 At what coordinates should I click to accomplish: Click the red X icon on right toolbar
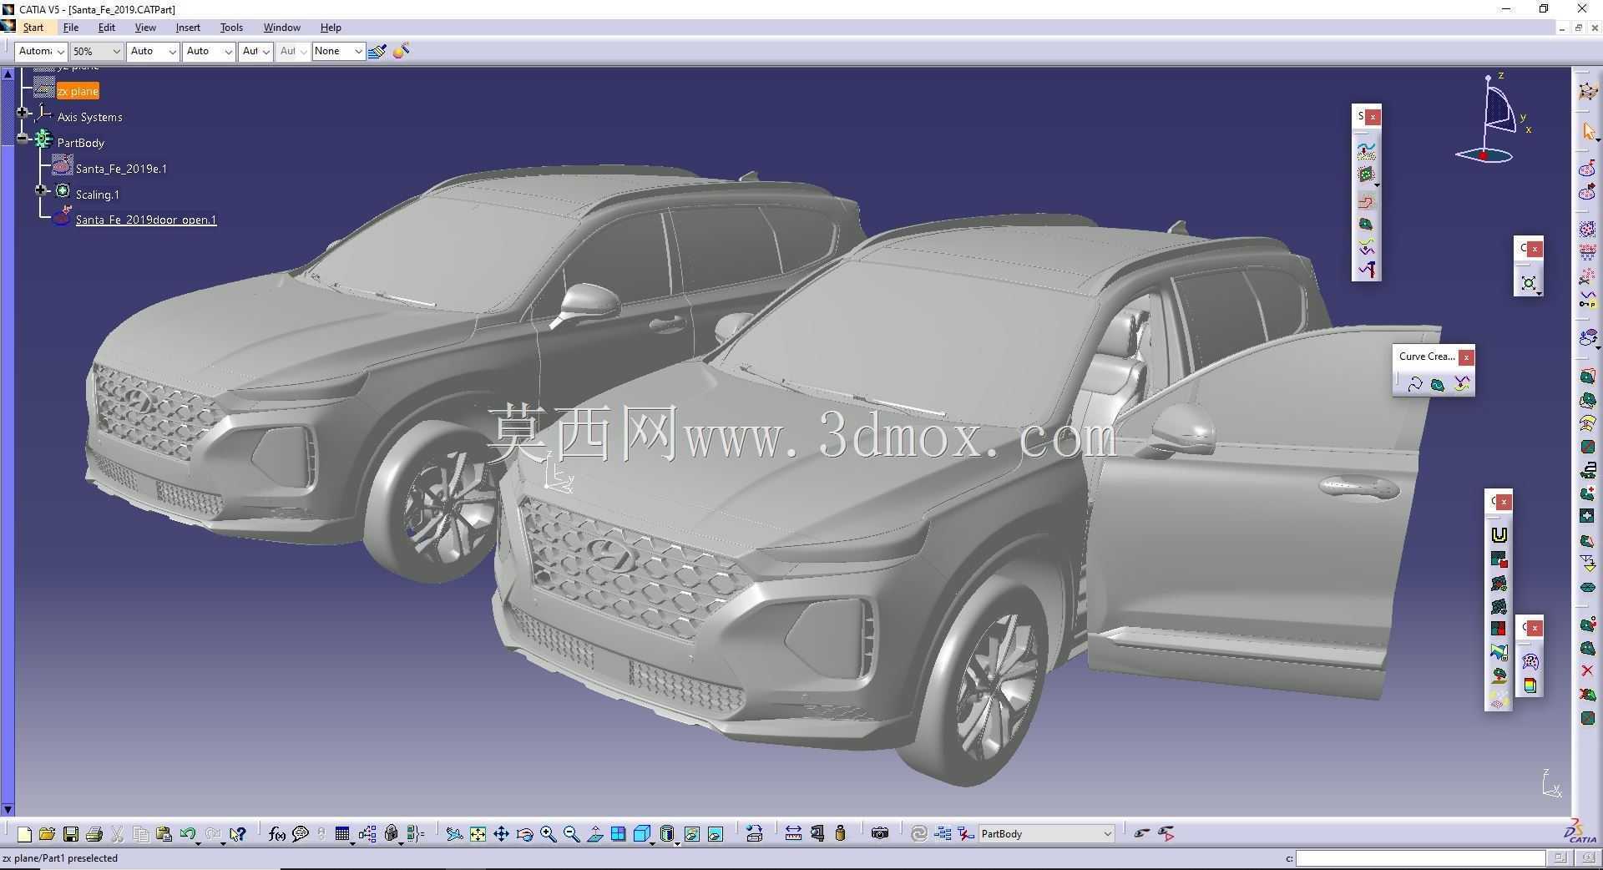(x=1588, y=670)
